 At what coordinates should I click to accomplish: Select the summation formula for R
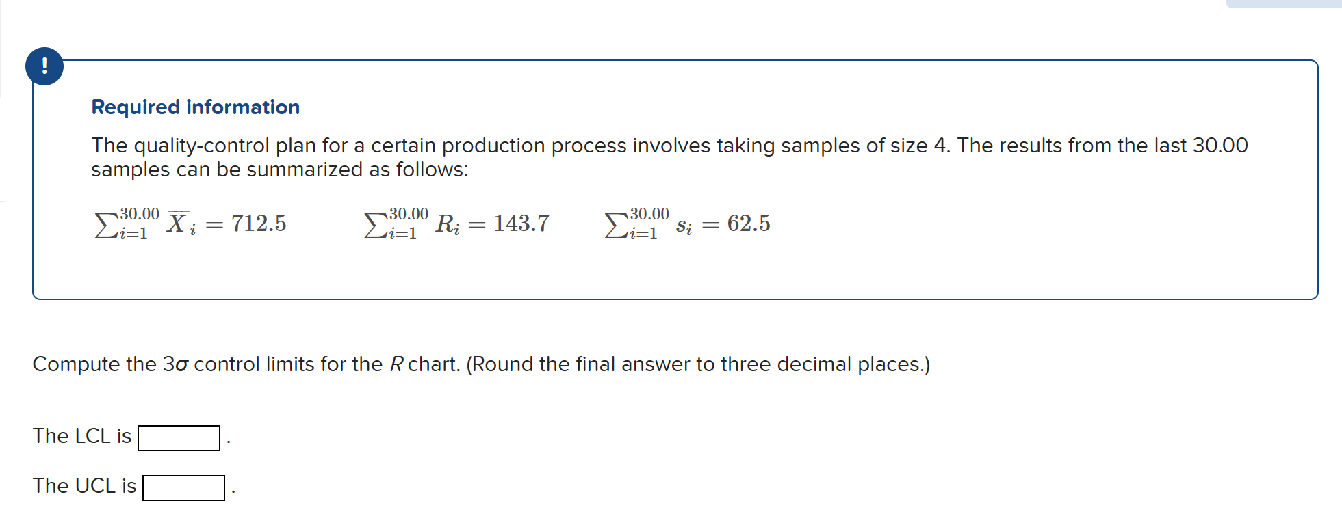(x=457, y=222)
